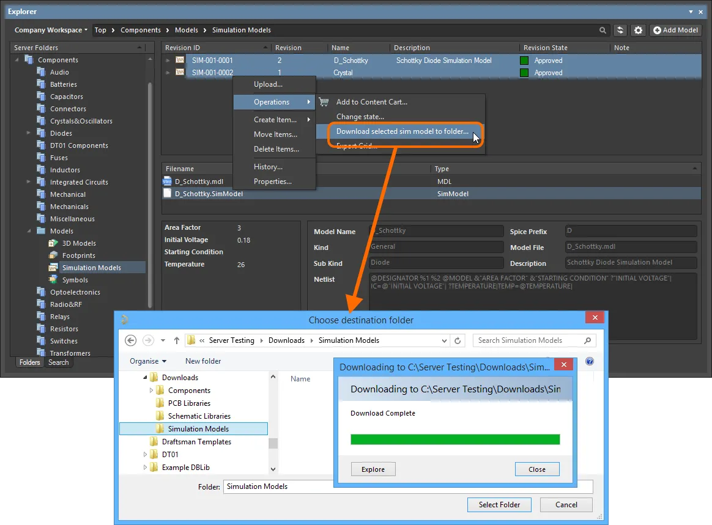Open the settings gear in Explorer toolbar

point(639,30)
